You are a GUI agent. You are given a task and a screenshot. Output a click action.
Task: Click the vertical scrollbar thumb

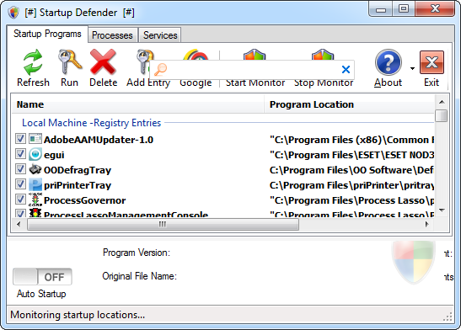point(442,115)
